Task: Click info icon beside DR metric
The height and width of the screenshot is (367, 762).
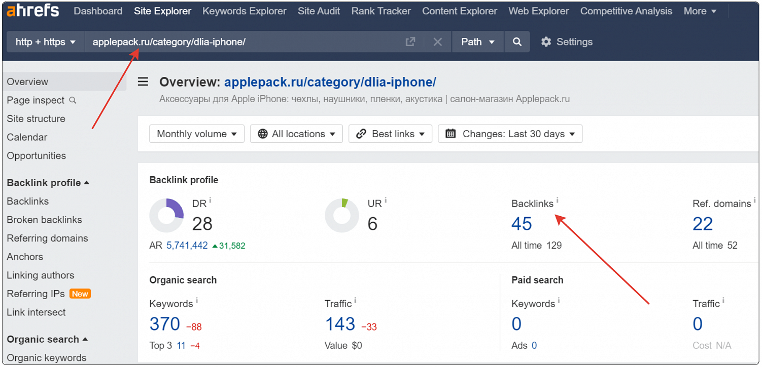Action: [x=210, y=200]
